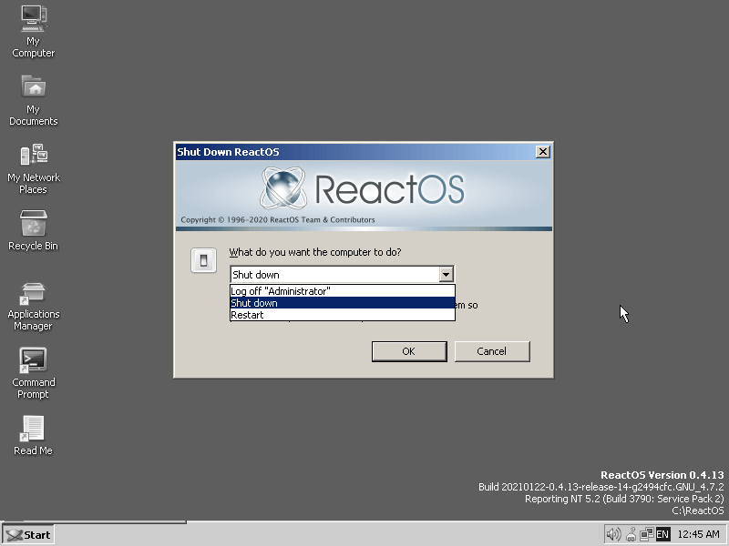Screen dimensions: 729x546
Task: Select the My Documents desktop icon
Action: point(33,100)
